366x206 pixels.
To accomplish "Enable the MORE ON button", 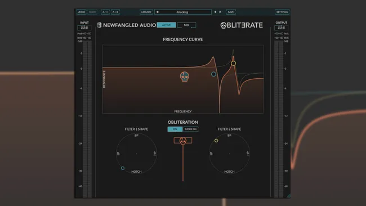I will pos(191,129).
